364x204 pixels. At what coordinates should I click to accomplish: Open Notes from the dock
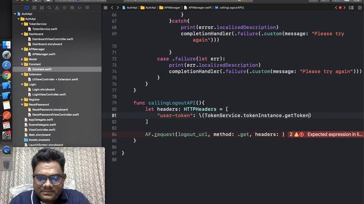[6, 105]
